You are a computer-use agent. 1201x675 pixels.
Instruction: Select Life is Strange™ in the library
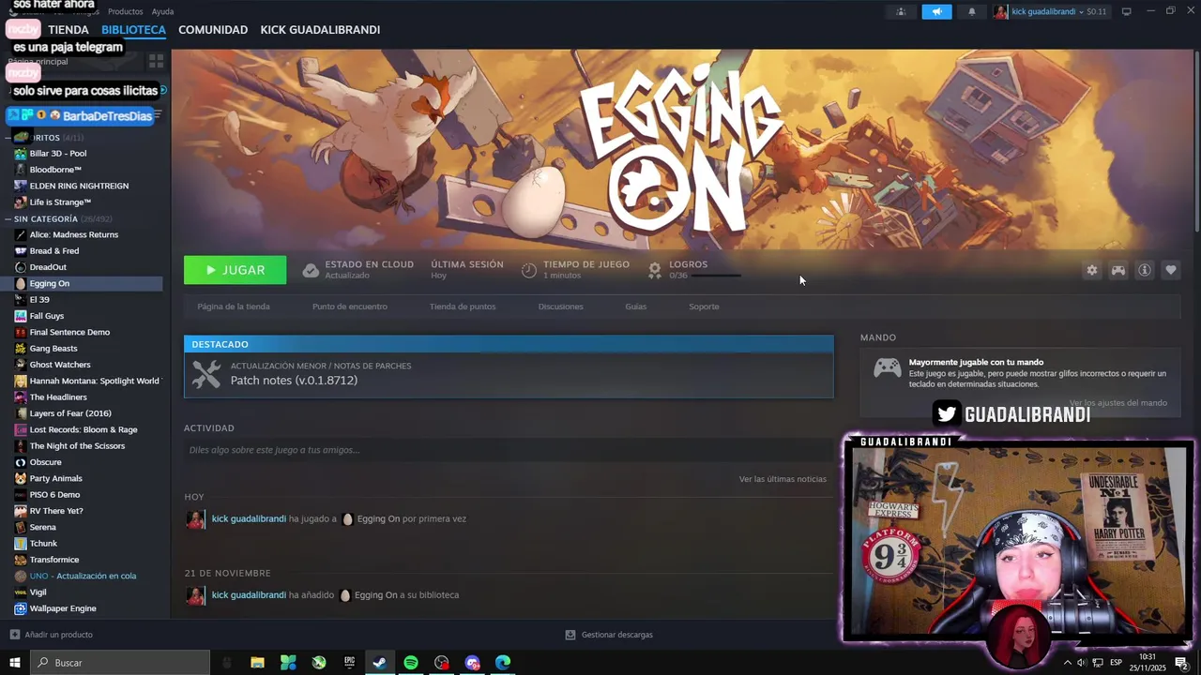coord(60,202)
